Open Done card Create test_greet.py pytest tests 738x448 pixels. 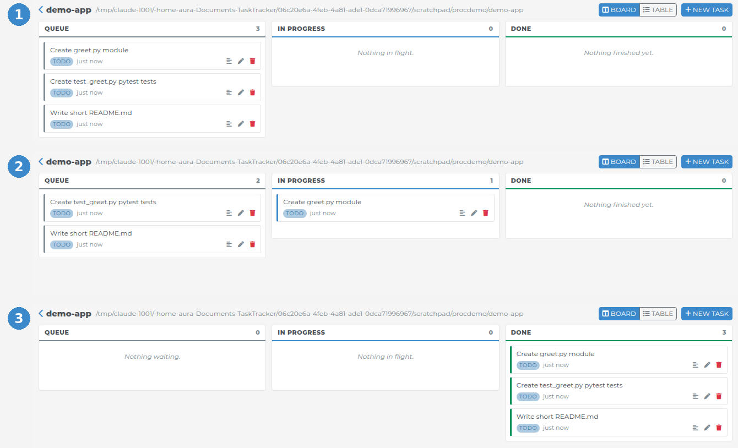[618, 391]
